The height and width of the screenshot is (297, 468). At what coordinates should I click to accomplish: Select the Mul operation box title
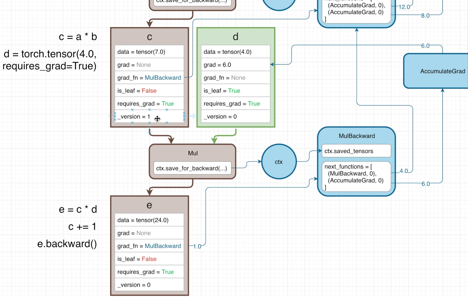[x=193, y=153]
